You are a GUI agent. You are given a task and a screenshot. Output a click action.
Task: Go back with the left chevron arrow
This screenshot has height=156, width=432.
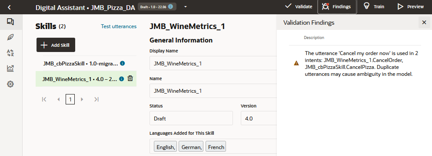click(x=10, y=7)
